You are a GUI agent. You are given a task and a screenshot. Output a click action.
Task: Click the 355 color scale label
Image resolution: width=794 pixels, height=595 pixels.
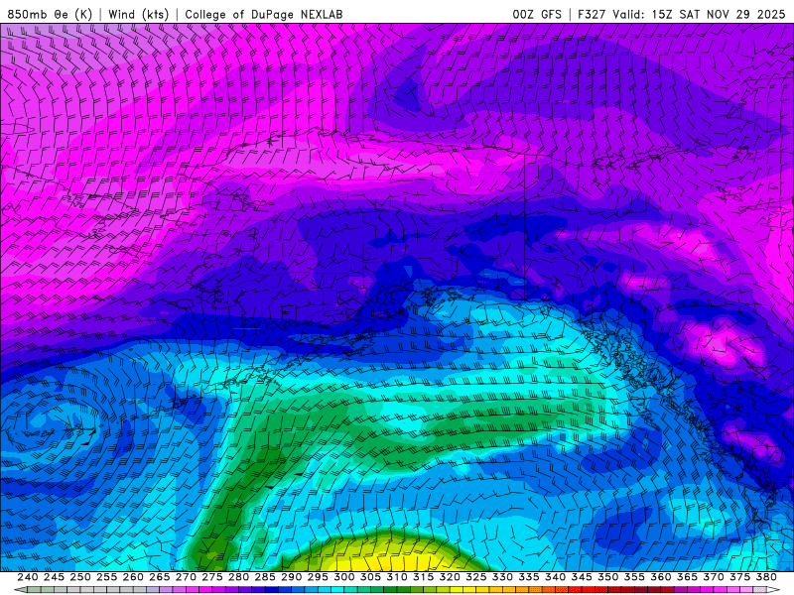pyautogui.click(x=634, y=577)
